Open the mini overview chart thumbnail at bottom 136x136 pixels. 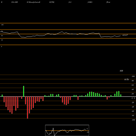coord(67,130)
